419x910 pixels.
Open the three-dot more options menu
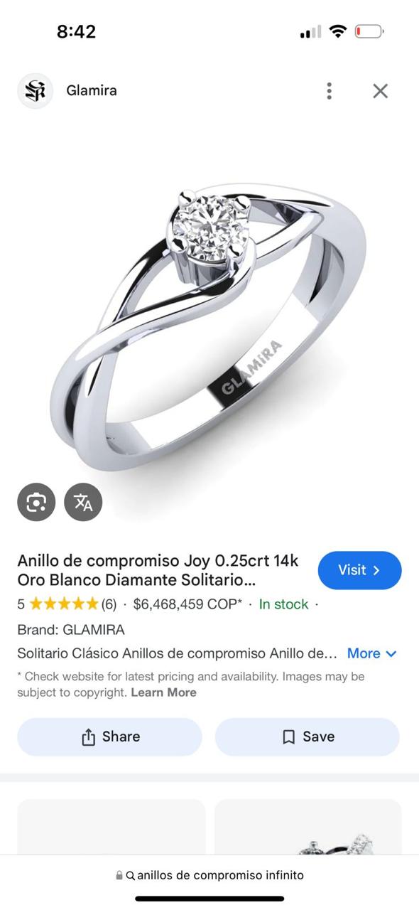[x=329, y=91]
